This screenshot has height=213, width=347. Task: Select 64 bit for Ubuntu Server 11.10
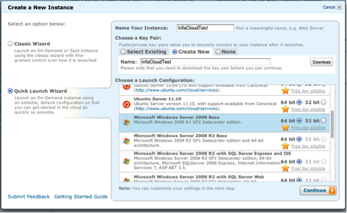[299, 102]
